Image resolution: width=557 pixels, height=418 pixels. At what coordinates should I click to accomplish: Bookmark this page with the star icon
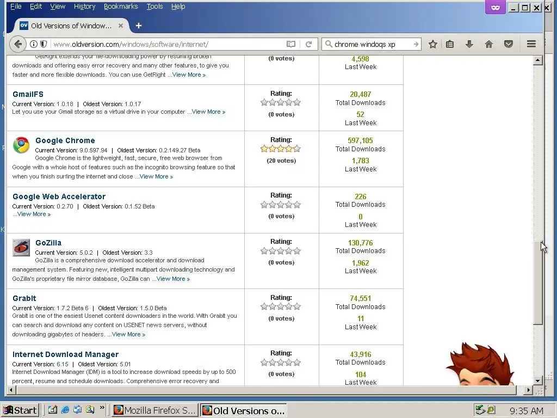coord(432,44)
